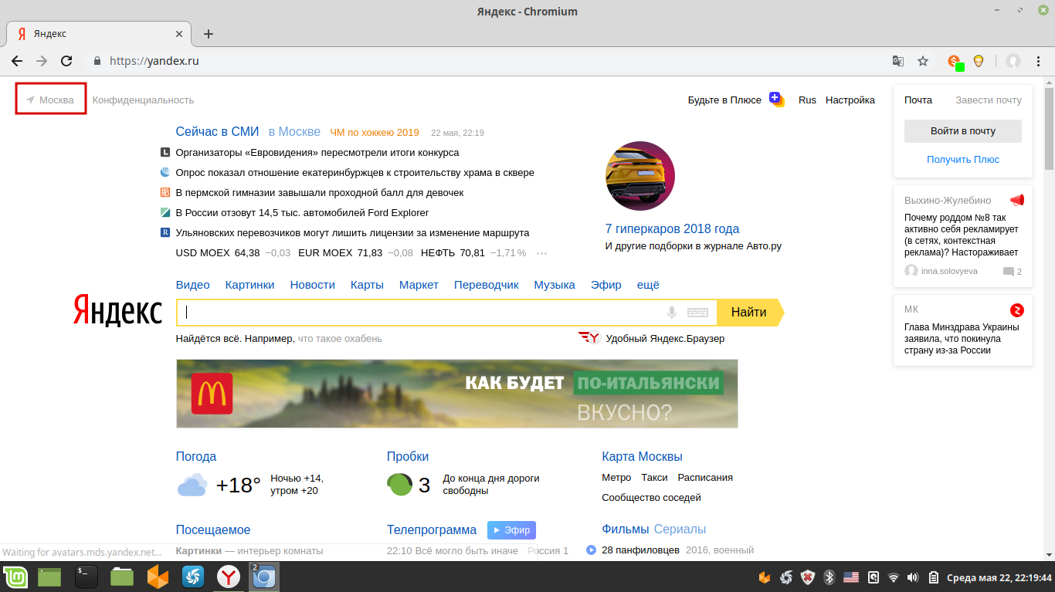Expand the currency rates ellipsis
1055x592 pixels.
pos(541,253)
